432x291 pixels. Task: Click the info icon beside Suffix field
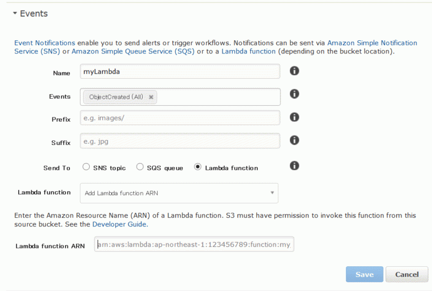point(294,140)
